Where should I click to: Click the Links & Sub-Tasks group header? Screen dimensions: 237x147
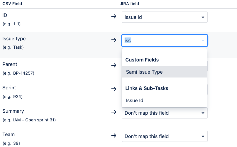(x=147, y=88)
